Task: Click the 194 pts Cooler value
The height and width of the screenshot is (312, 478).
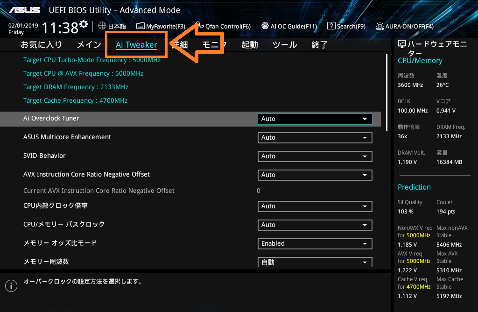Action: [446, 212]
